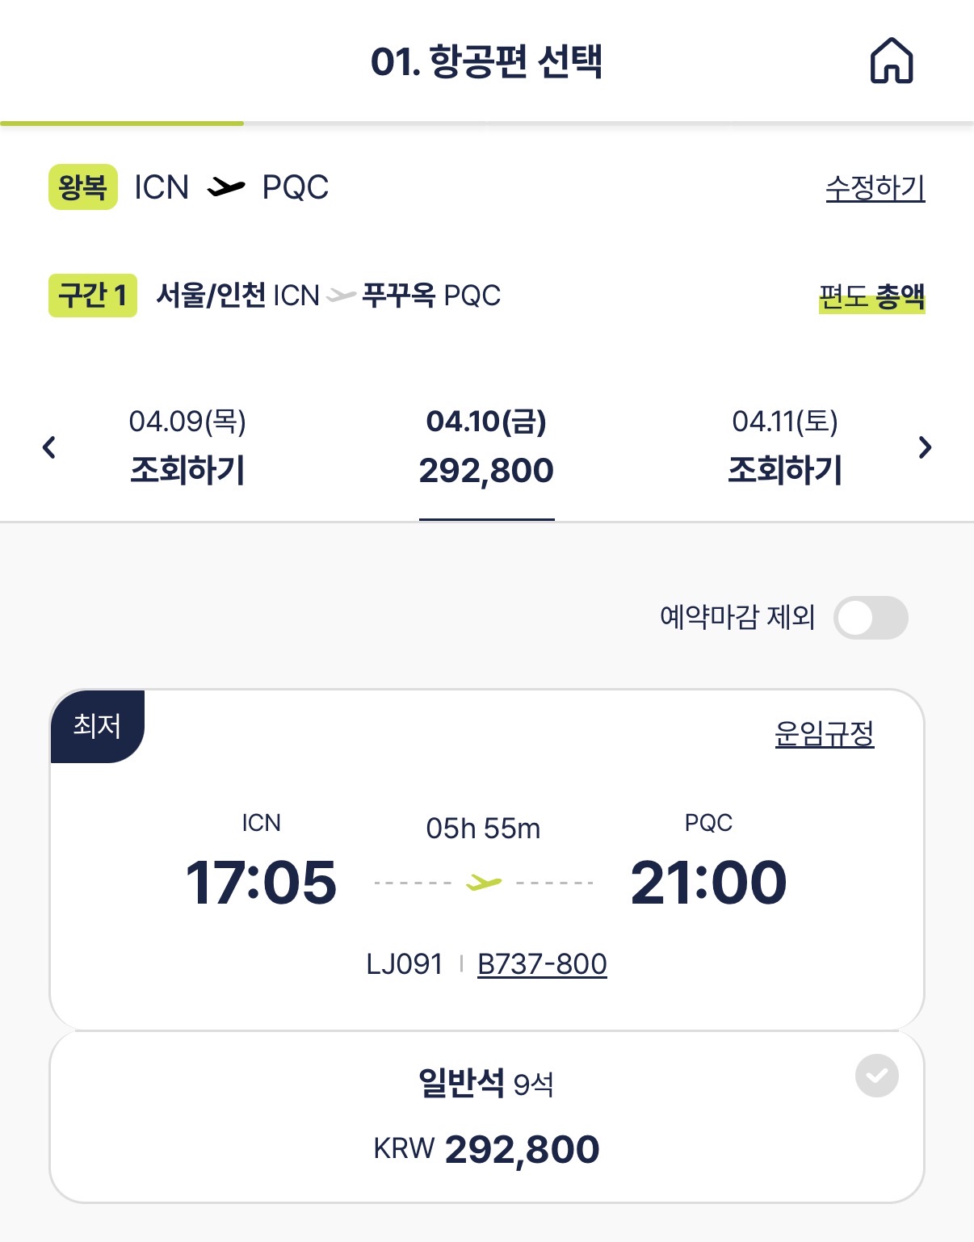Screen dimensions: 974x1242
Task: Click the 구간 1 segment badge
Action: pos(93,296)
